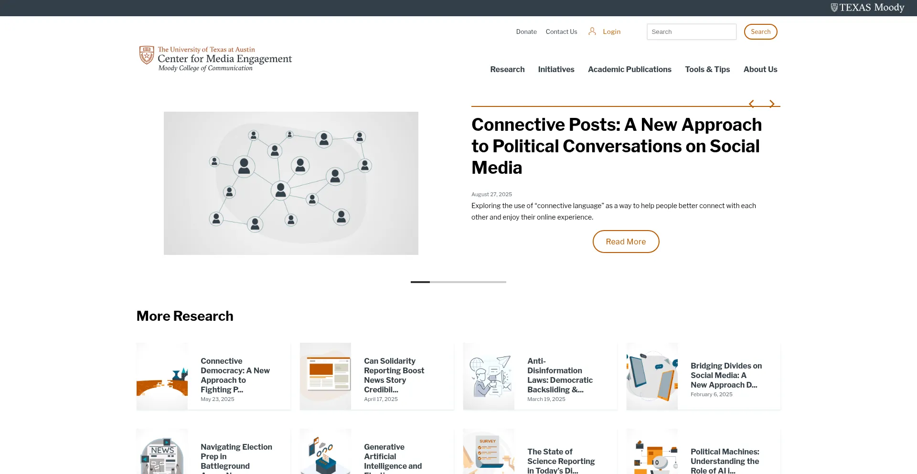Focus the Search text field
Screen dimensions: 917x474
click(x=691, y=32)
